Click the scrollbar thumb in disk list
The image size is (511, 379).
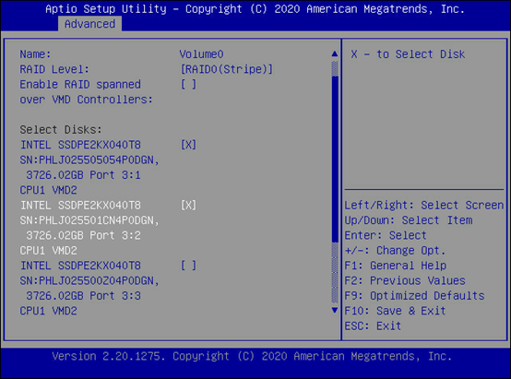click(335, 159)
